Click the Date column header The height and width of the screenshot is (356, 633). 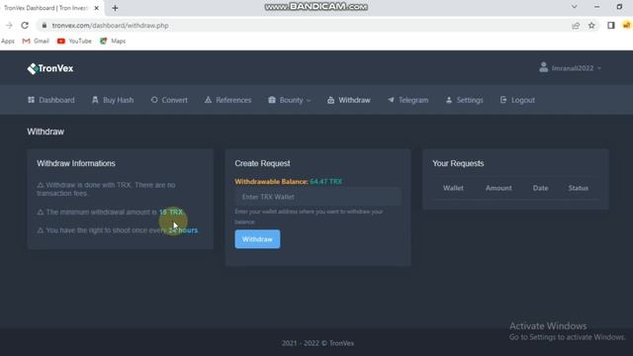pos(540,188)
